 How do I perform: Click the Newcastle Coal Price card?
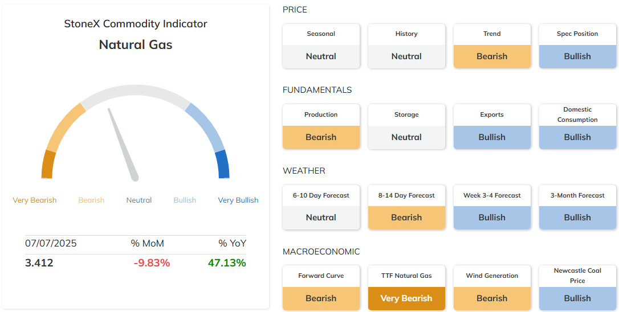click(x=577, y=288)
